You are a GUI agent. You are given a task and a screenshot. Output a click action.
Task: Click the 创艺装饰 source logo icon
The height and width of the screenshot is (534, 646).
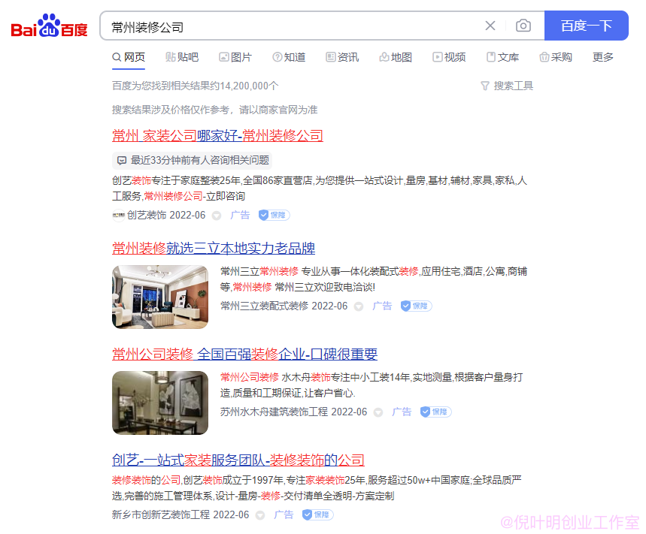(x=119, y=215)
